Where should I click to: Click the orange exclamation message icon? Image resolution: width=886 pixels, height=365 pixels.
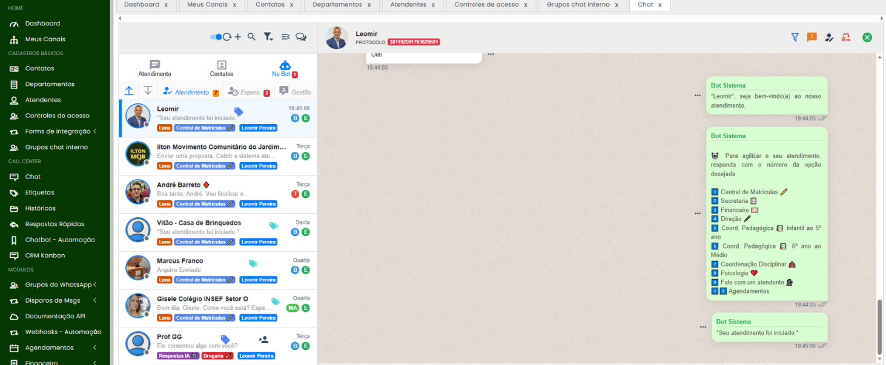point(812,38)
